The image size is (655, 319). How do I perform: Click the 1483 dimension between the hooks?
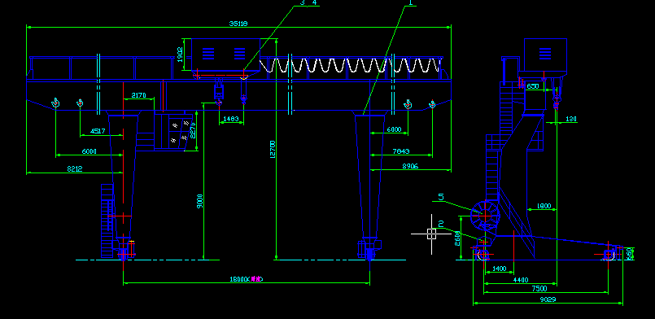tap(231, 119)
